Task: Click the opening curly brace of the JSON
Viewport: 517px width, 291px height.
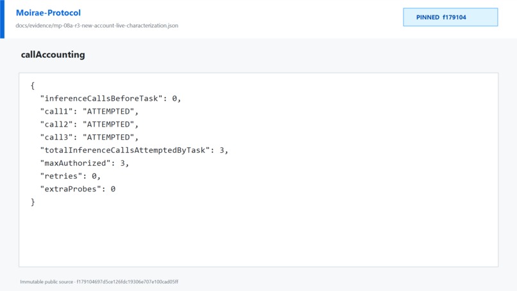Action: [33, 85]
